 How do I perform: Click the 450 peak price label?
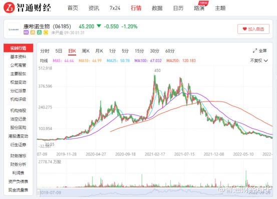pyautogui.click(x=157, y=70)
